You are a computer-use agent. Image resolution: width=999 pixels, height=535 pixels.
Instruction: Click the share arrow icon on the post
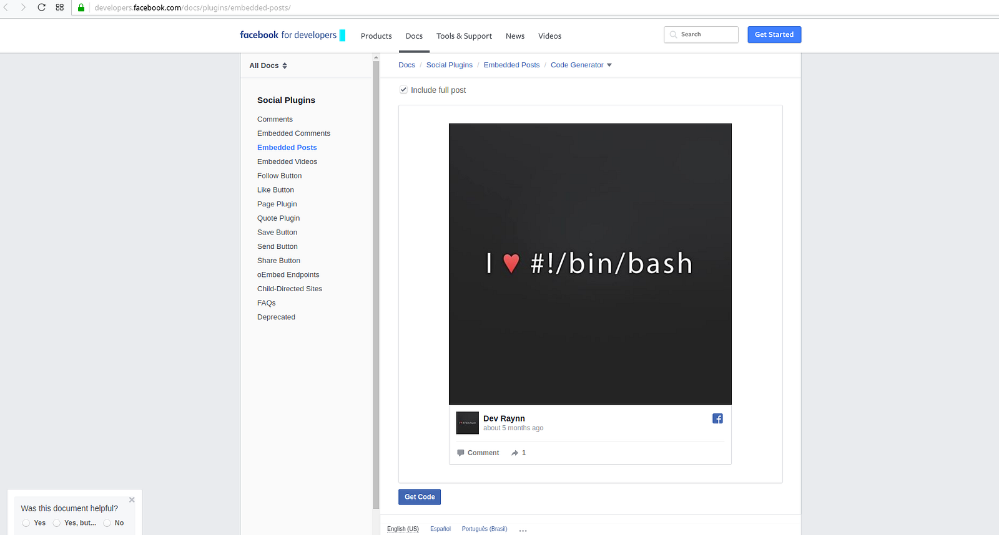[514, 453]
